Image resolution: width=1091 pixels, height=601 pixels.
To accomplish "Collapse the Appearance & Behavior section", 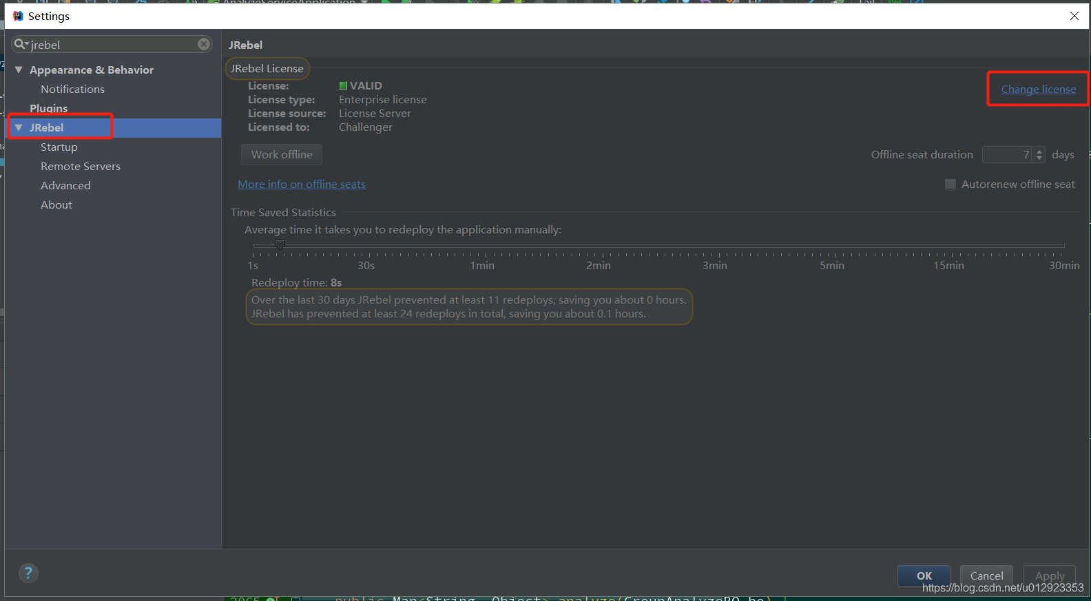I will (19, 70).
